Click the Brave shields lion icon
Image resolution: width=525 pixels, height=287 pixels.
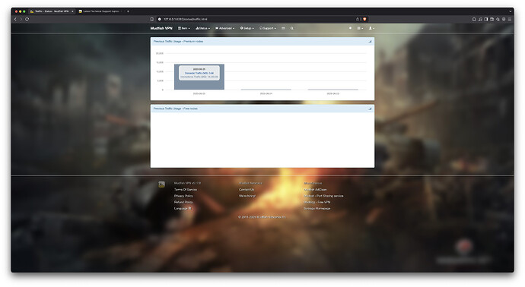click(364, 19)
